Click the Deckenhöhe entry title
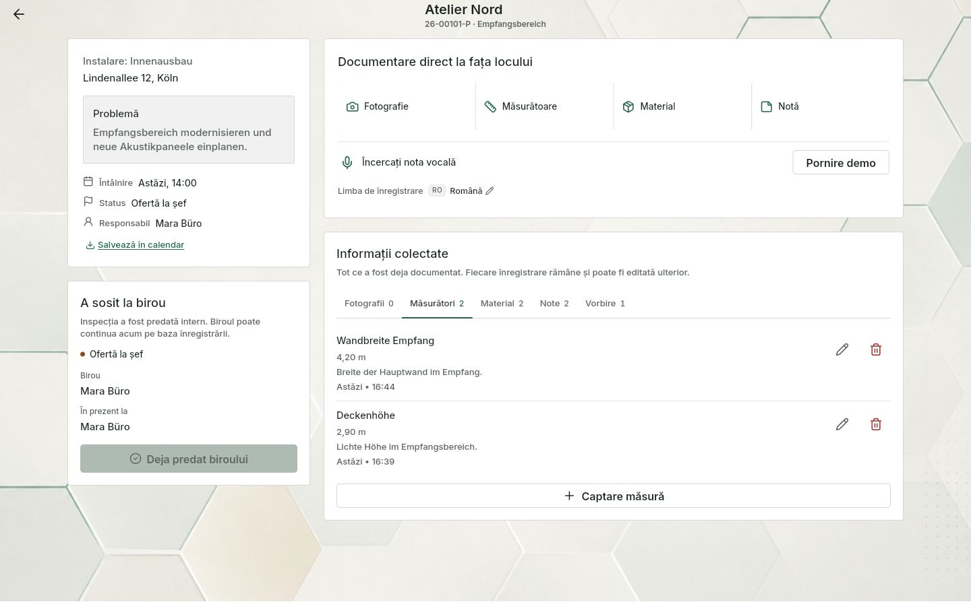The image size is (971, 606). click(365, 415)
